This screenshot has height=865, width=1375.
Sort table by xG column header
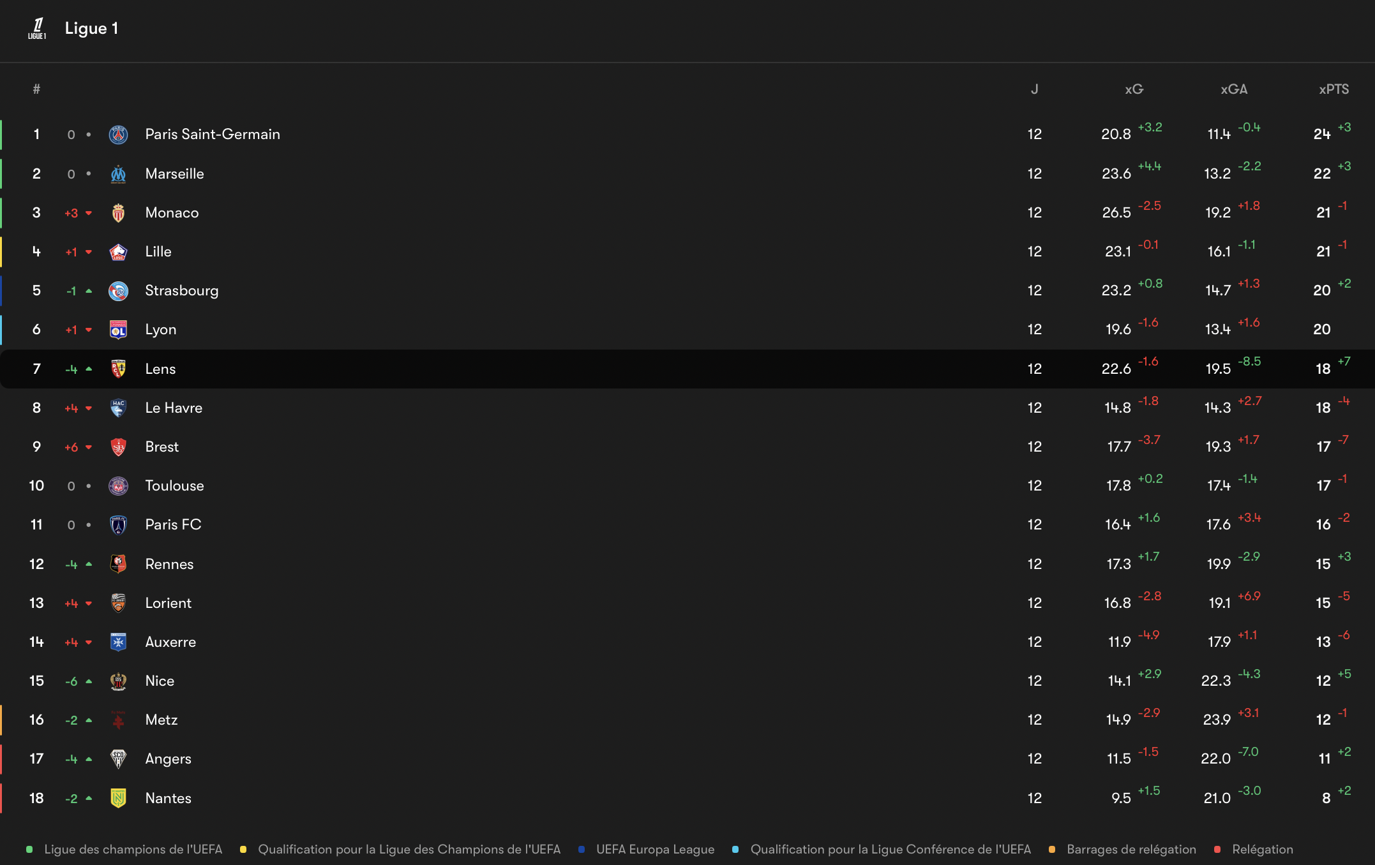click(x=1134, y=89)
